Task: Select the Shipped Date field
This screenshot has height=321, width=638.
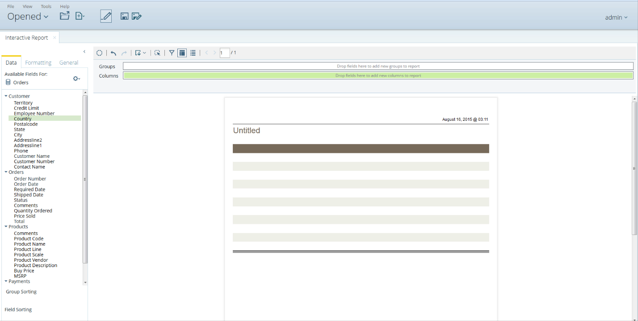Action: coord(29,195)
